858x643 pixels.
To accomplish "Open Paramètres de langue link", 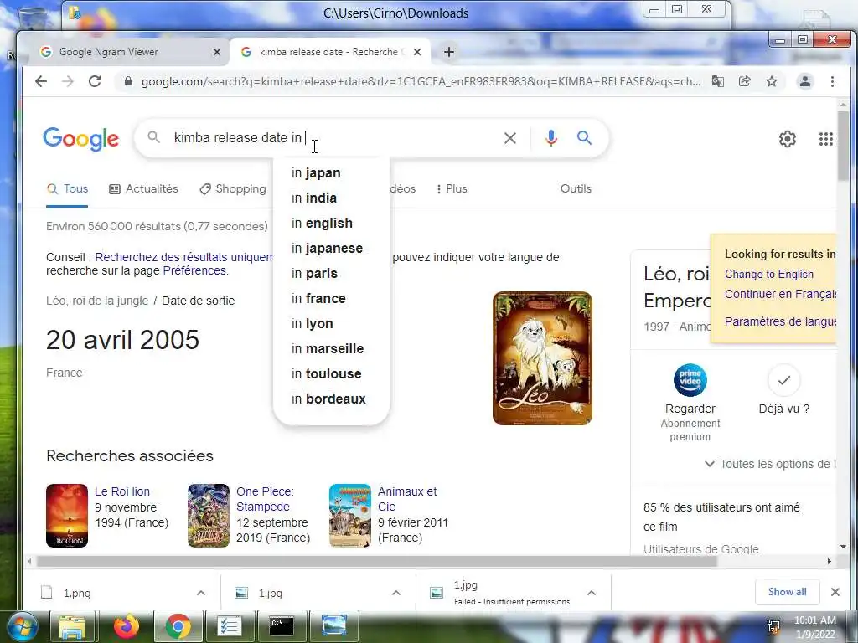I will point(780,321).
